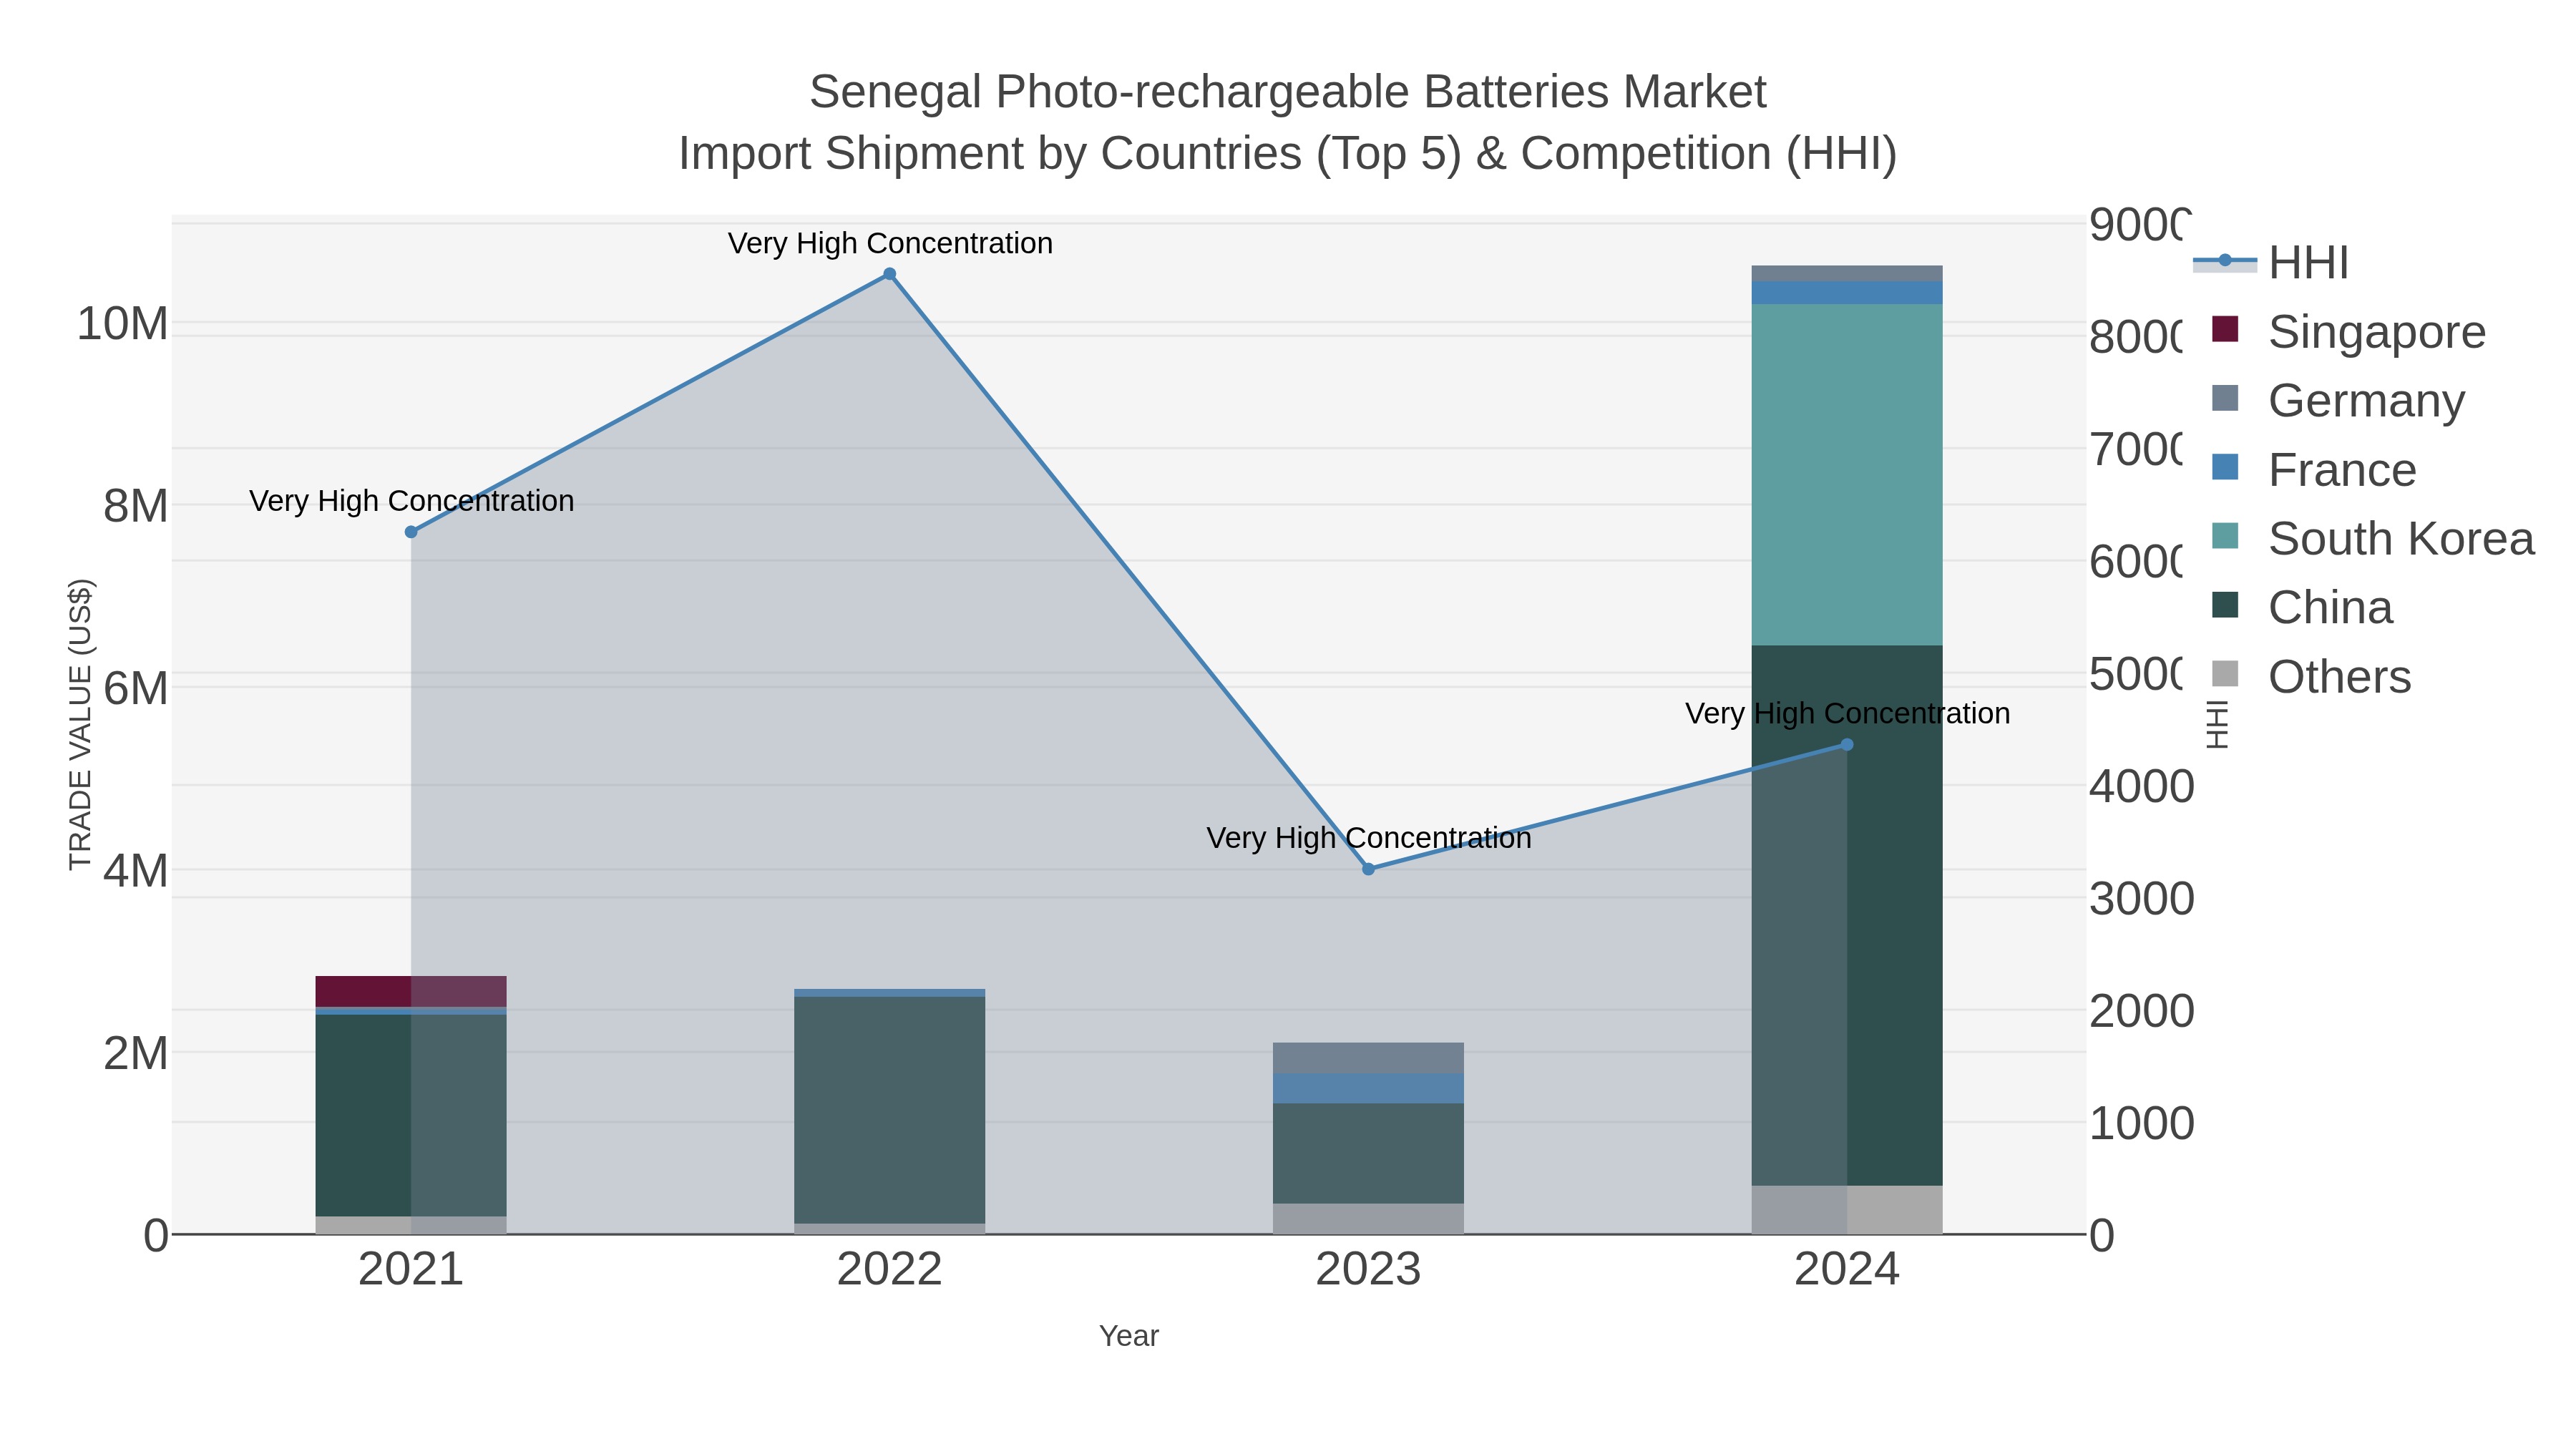Click the Others bar segment in 2023
Image resolution: width=2576 pixels, height=1449 pixels.
coord(1368,1219)
